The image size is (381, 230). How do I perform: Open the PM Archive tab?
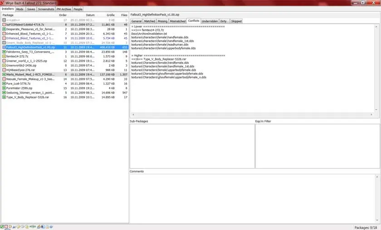click(63, 9)
